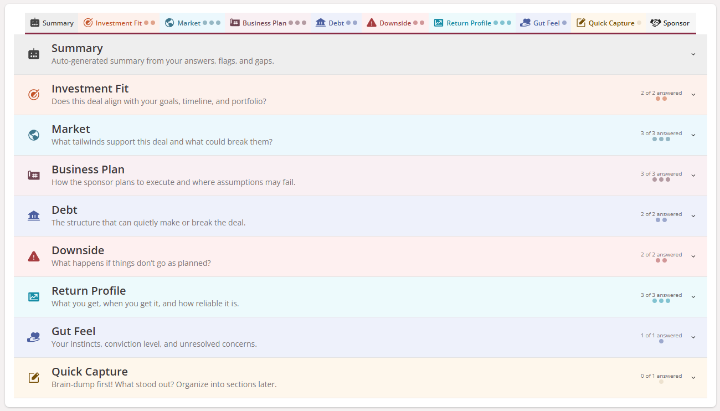Click the hand-heart icon in Gut Feel row
Viewport: 720px width, 411px height.
click(x=34, y=337)
